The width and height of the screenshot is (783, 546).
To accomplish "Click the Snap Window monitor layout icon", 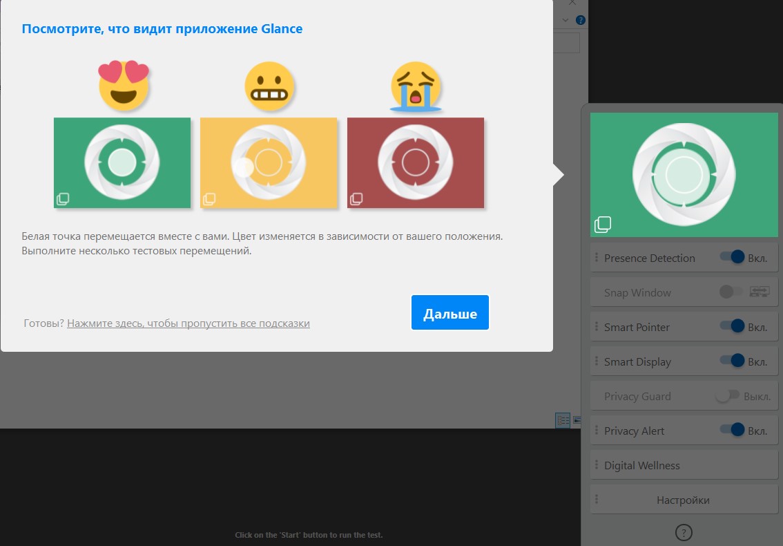I will 760,292.
